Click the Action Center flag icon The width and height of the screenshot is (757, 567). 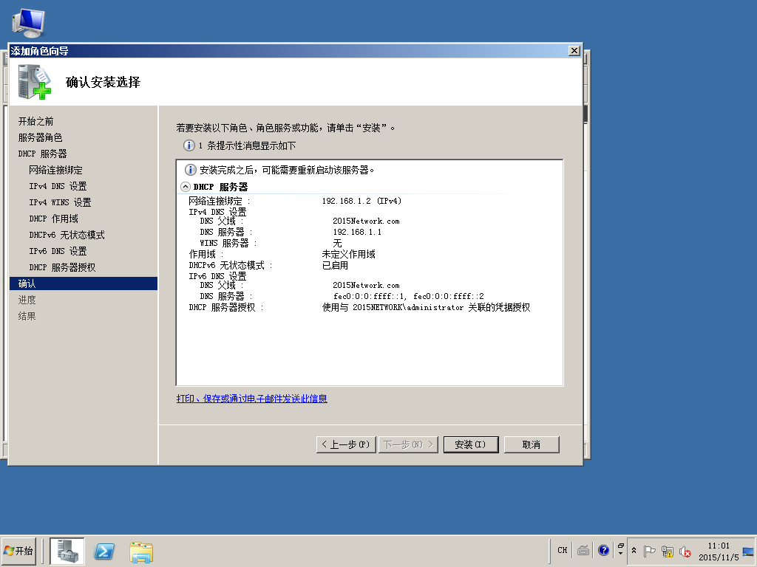(x=649, y=551)
